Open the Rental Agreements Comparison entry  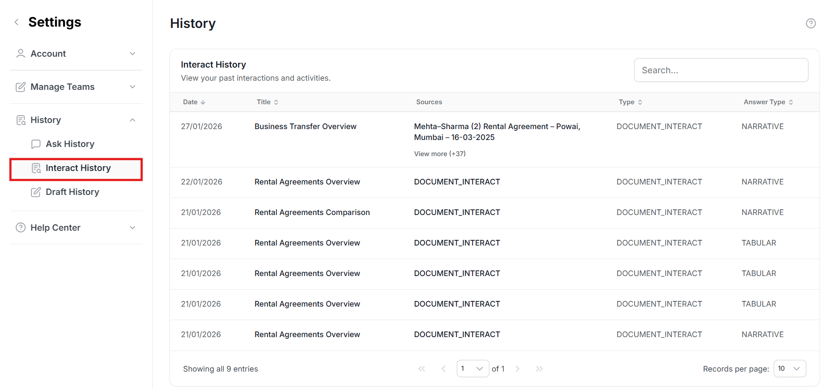coord(312,212)
